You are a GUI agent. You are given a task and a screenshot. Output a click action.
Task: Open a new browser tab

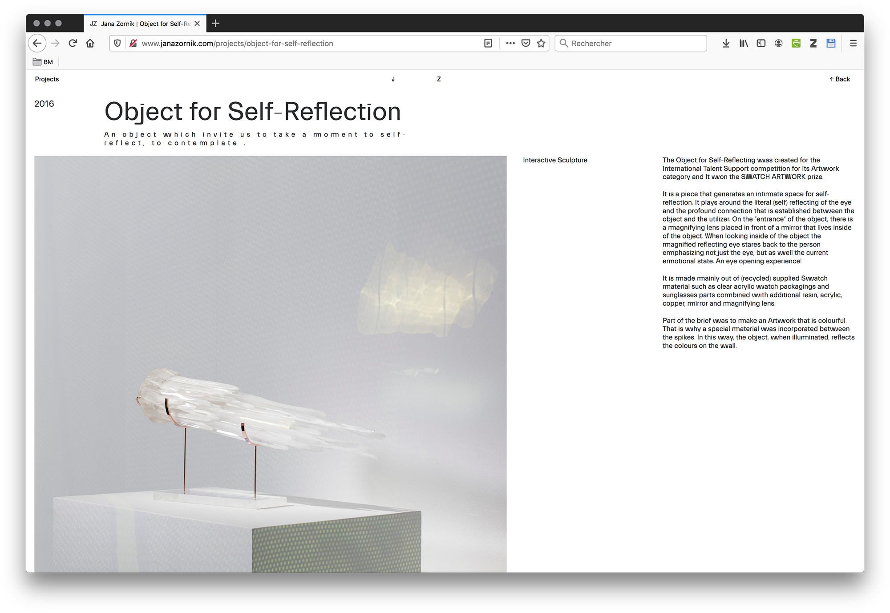pos(216,23)
